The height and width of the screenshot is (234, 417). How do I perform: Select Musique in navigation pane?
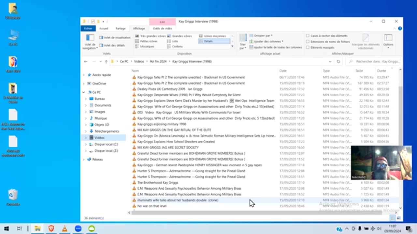click(100, 118)
